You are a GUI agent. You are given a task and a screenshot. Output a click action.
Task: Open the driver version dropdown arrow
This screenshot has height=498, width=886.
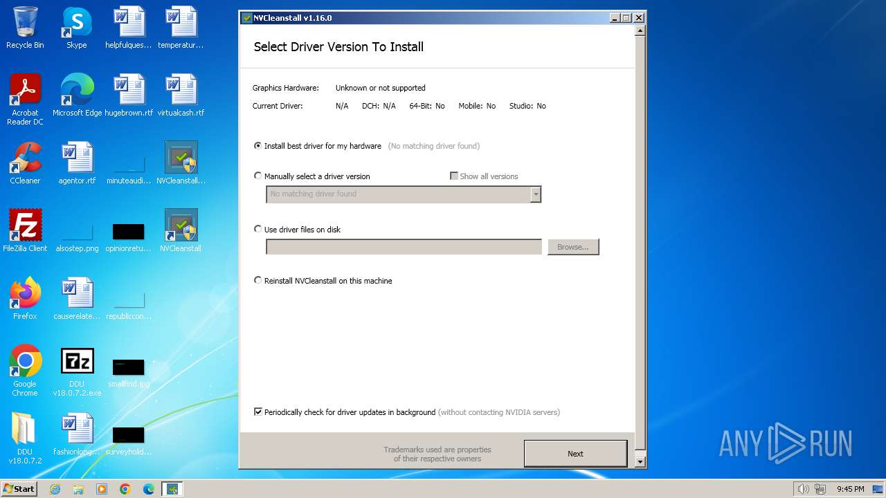click(535, 194)
